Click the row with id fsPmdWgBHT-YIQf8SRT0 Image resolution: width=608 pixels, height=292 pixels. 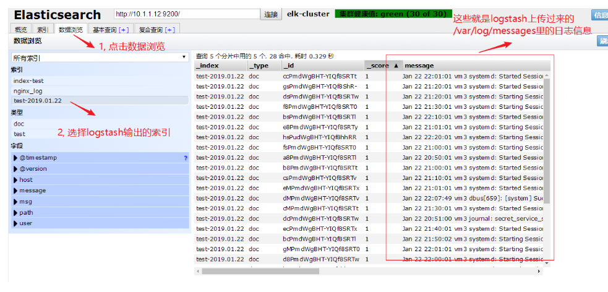(x=369, y=147)
